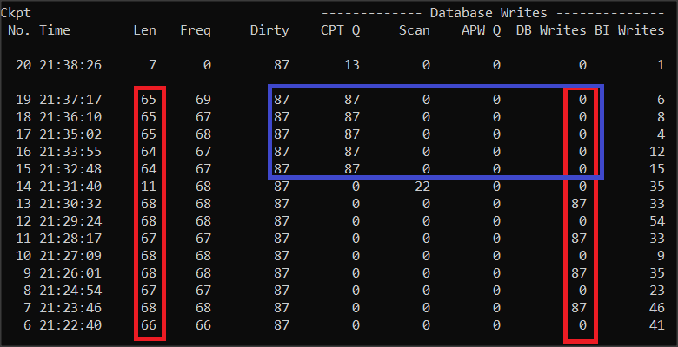
Task: Click the Scan column header
Action: 414,30
